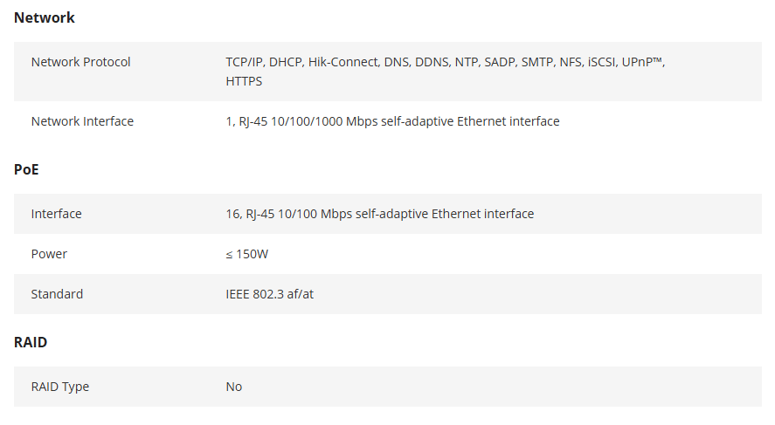Click the 16, RJ-45 10/100 Mbps value
The width and height of the screenshot is (775, 425).
[x=379, y=214]
